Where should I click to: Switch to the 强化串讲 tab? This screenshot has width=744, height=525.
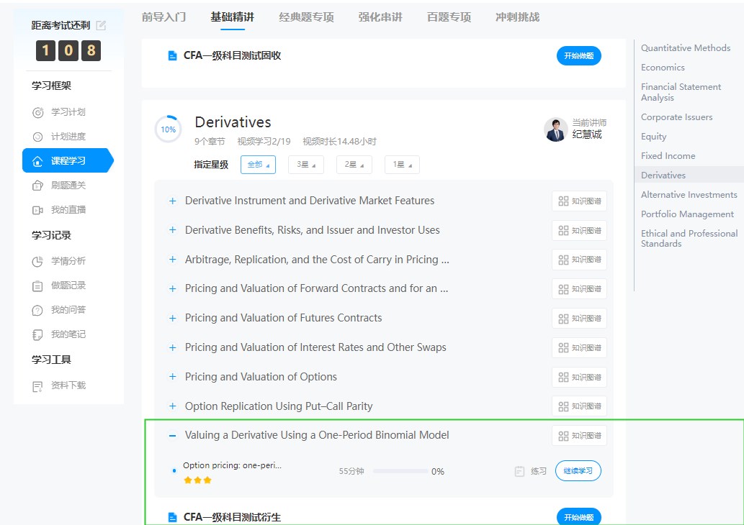tap(382, 17)
